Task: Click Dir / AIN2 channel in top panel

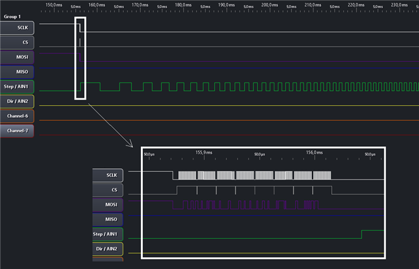Action: point(18,101)
